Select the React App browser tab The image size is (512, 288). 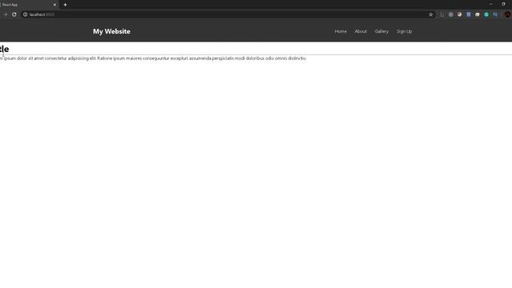click(x=29, y=5)
